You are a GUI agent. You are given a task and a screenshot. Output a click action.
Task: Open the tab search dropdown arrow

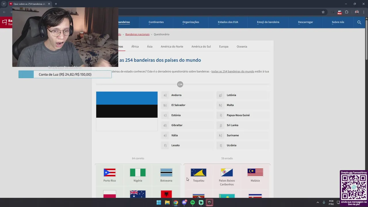pos(4,4)
